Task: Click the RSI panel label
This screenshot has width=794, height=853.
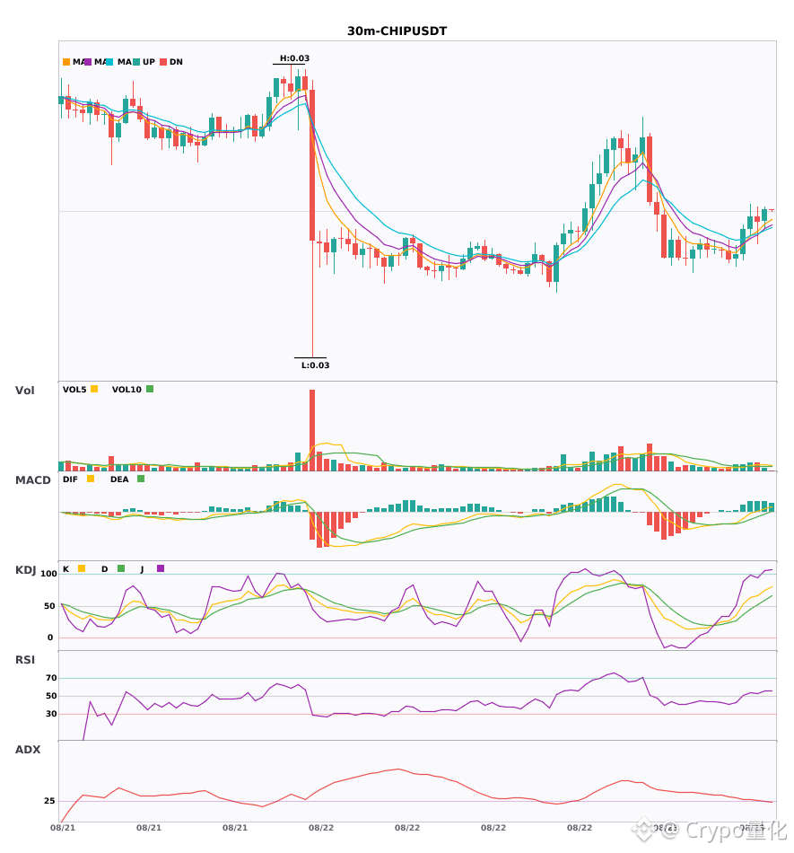Action: [x=25, y=659]
